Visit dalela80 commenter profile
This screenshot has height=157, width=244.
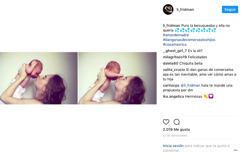(170, 63)
